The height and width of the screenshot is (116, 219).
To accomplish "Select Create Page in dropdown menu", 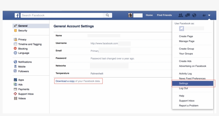I will tap(186, 36).
